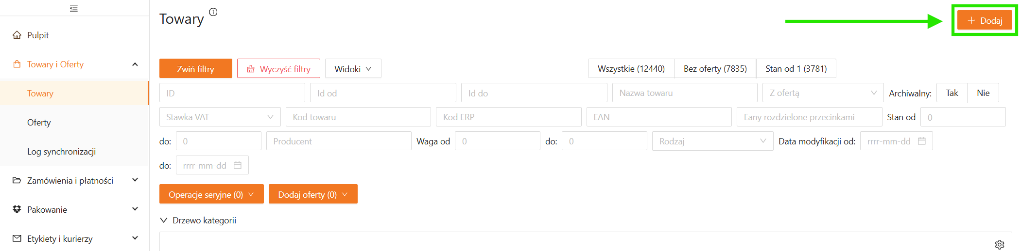Screen dimensions: 1021x251
Task: Open the Widoki dropdown
Action: pos(353,69)
